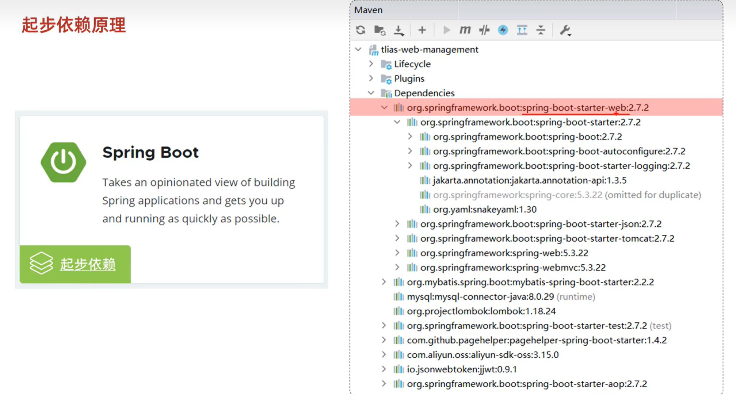Click spring-boot-starter-tomcat:2.7.2 text

coord(547,238)
